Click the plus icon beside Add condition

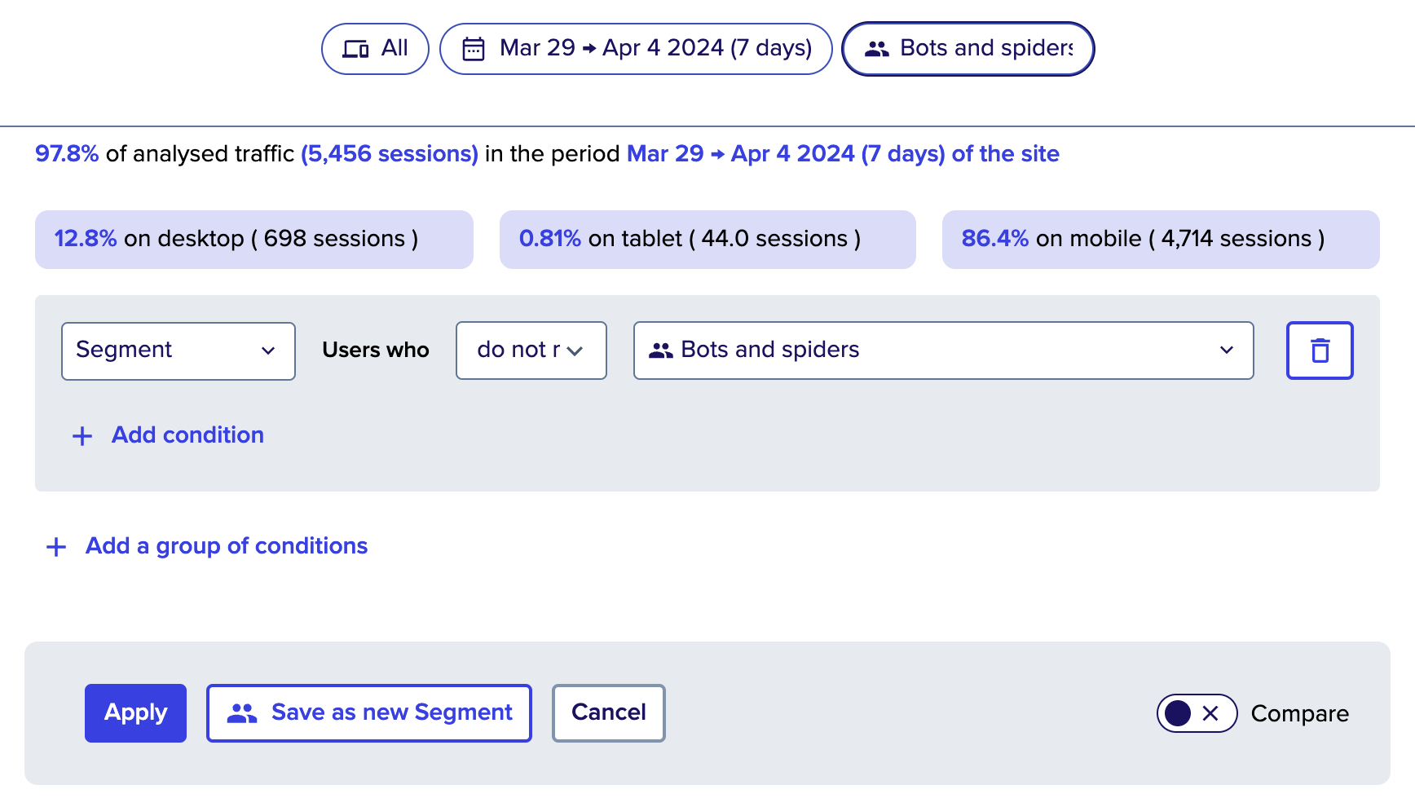tap(82, 435)
